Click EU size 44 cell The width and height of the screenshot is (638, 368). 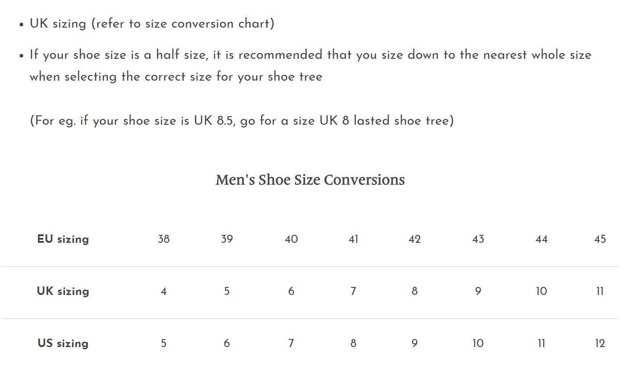tap(541, 239)
